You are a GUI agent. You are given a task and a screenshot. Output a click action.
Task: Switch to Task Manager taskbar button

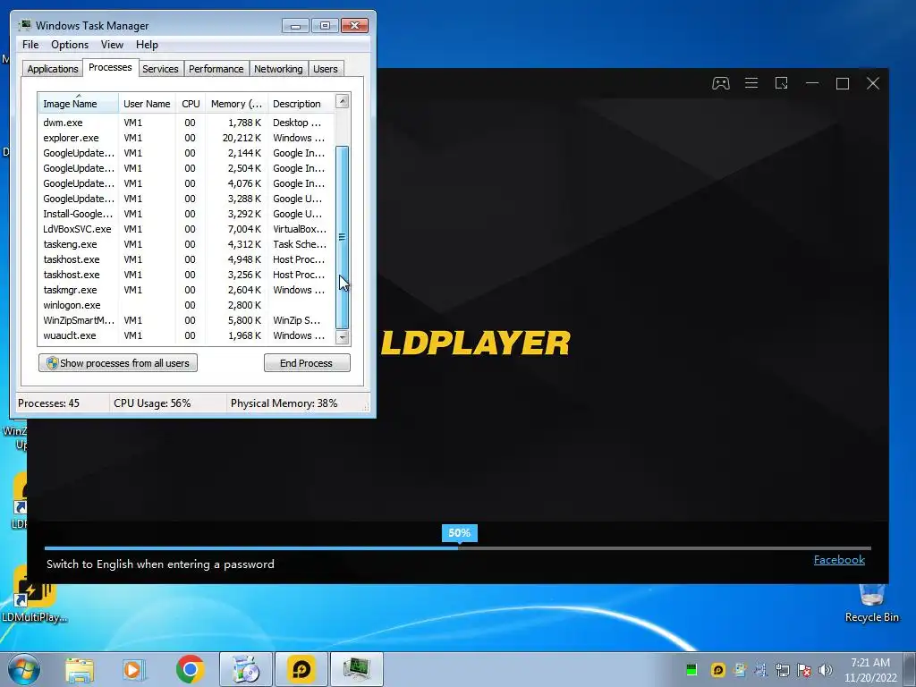(x=357, y=669)
